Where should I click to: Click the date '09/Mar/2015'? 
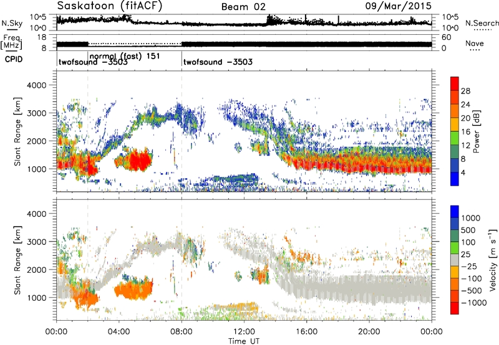coord(398,6)
